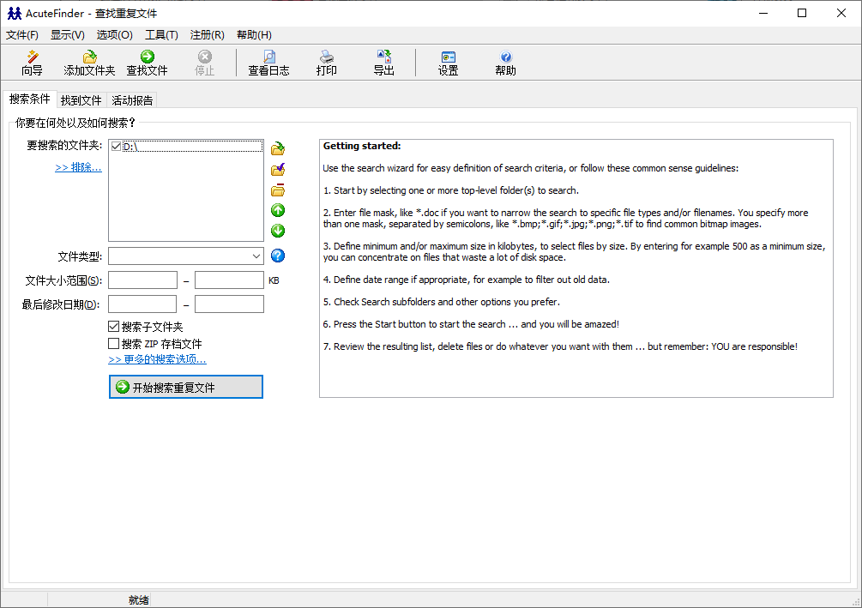
Task: Switch to the 活动报告 tab
Action: pyautogui.click(x=132, y=100)
